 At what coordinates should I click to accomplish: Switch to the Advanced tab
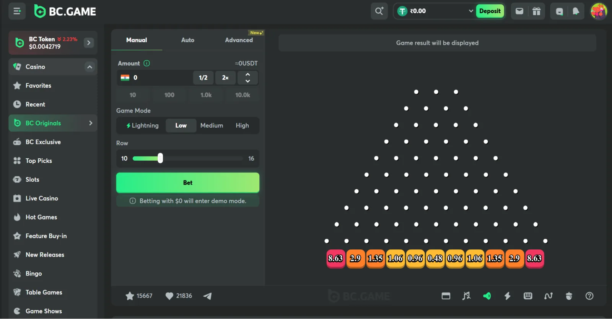(x=239, y=40)
